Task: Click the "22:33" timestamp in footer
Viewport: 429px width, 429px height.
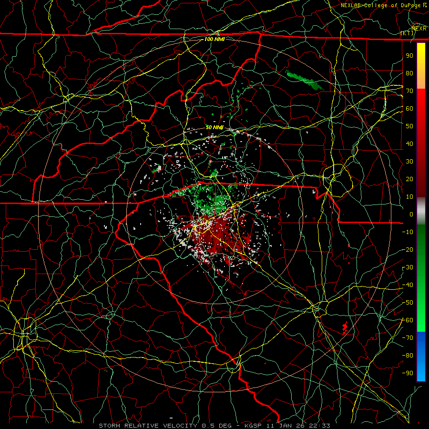Action: 320,426
